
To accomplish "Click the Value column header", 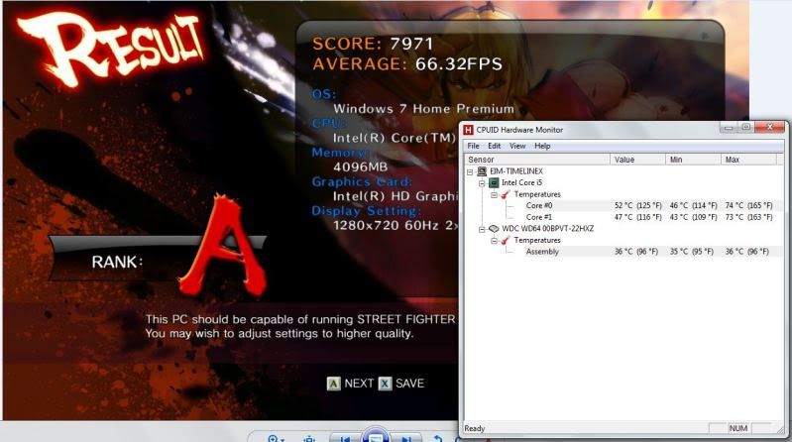I will click(x=637, y=160).
